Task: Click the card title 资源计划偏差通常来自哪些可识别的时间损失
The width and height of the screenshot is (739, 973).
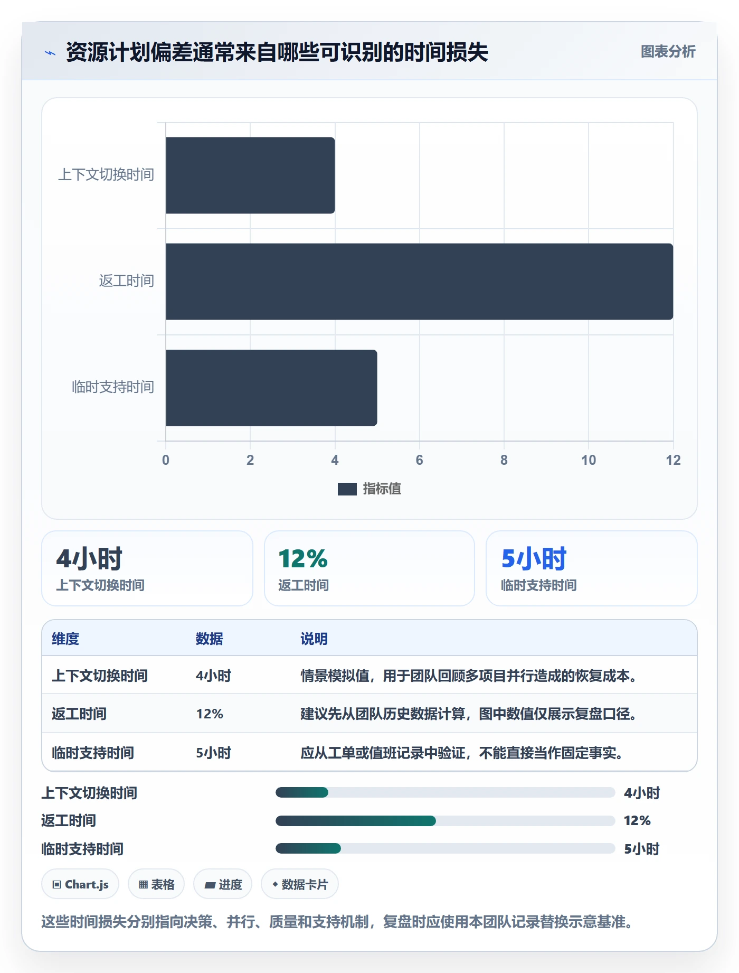Action: click(x=277, y=52)
